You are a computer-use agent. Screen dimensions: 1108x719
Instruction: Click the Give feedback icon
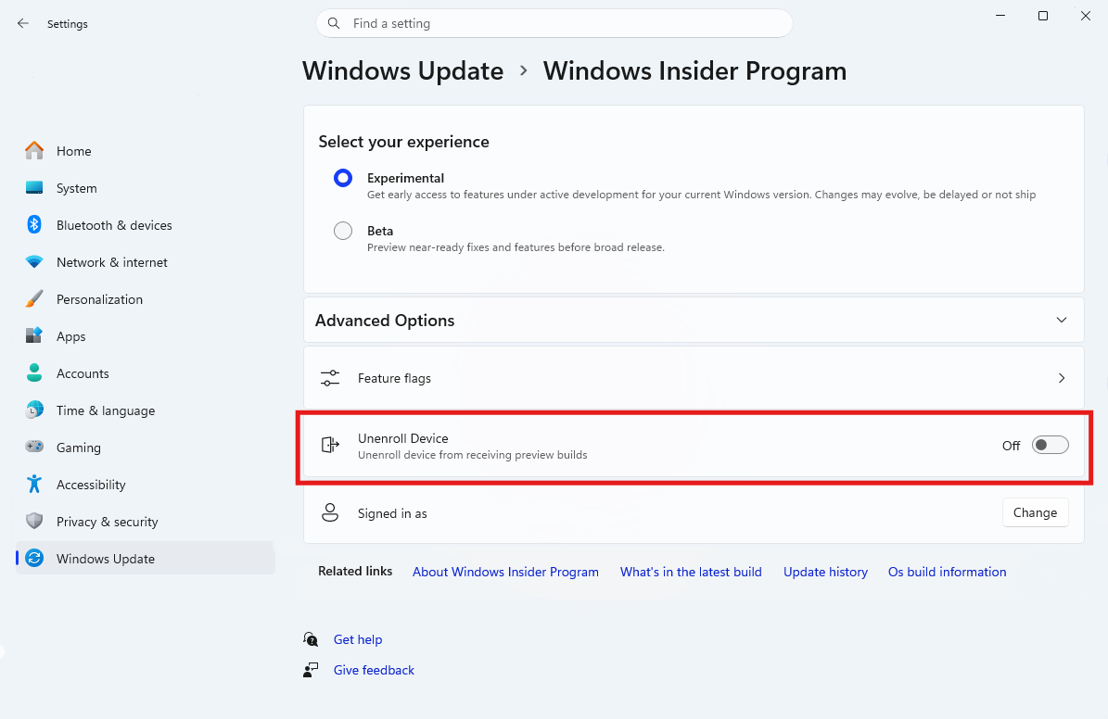[311, 670]
